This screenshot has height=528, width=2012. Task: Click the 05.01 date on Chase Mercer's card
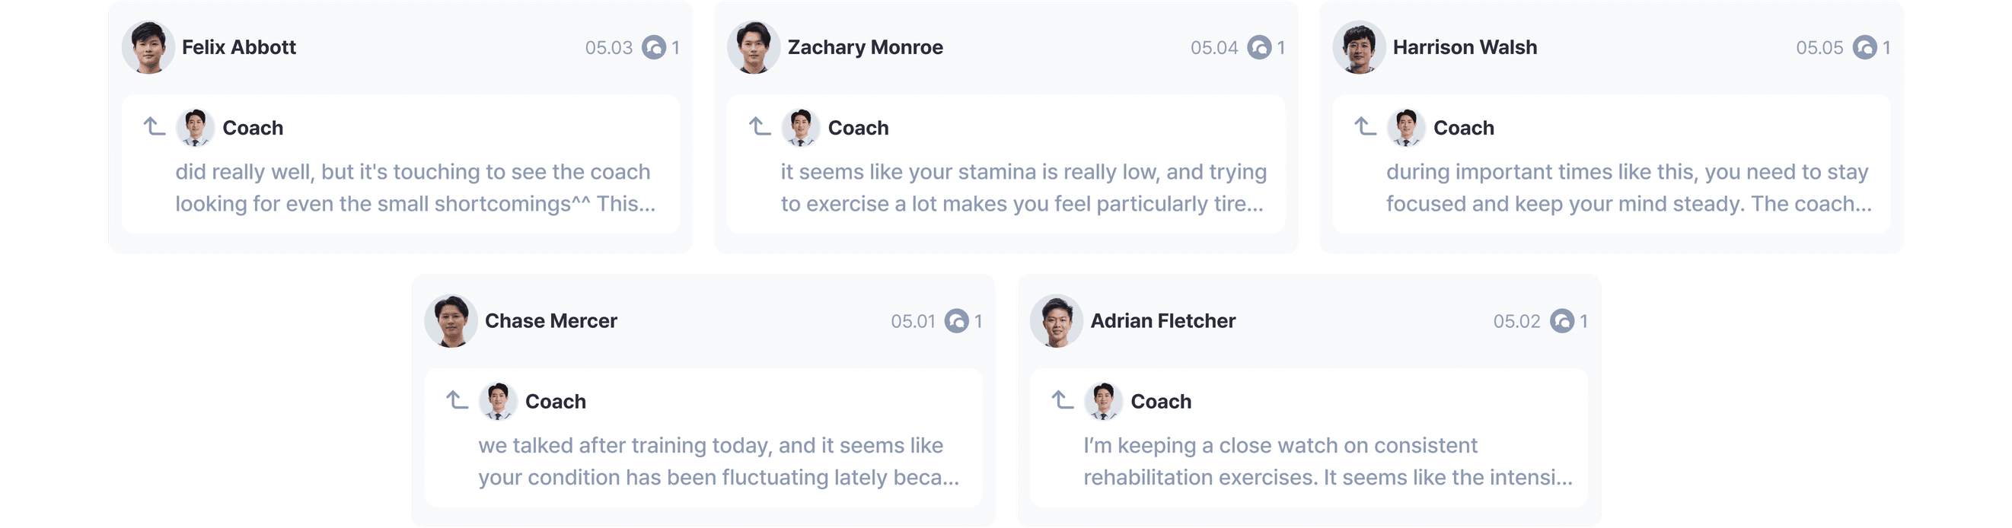(912, 321)
